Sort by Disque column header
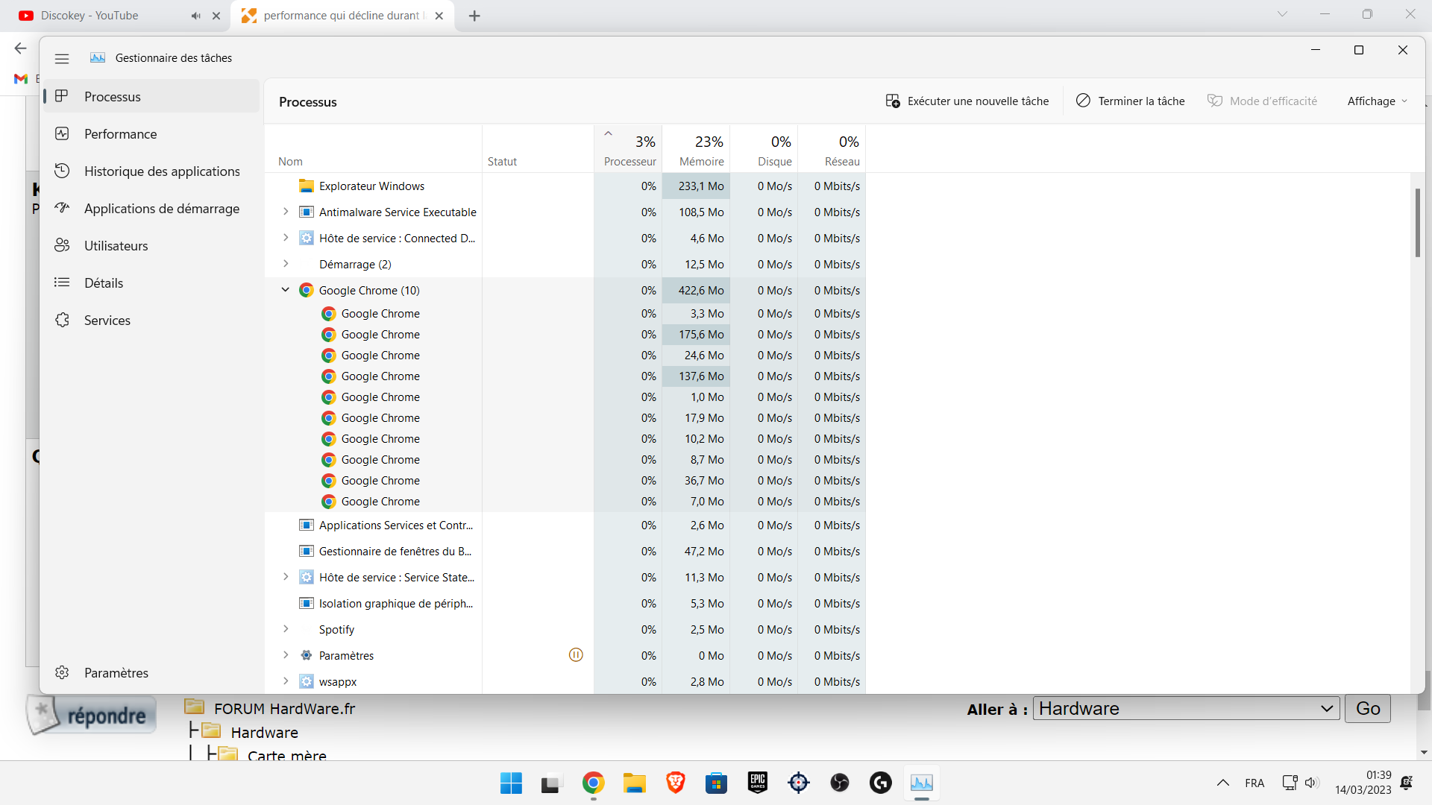 point(764,149)
